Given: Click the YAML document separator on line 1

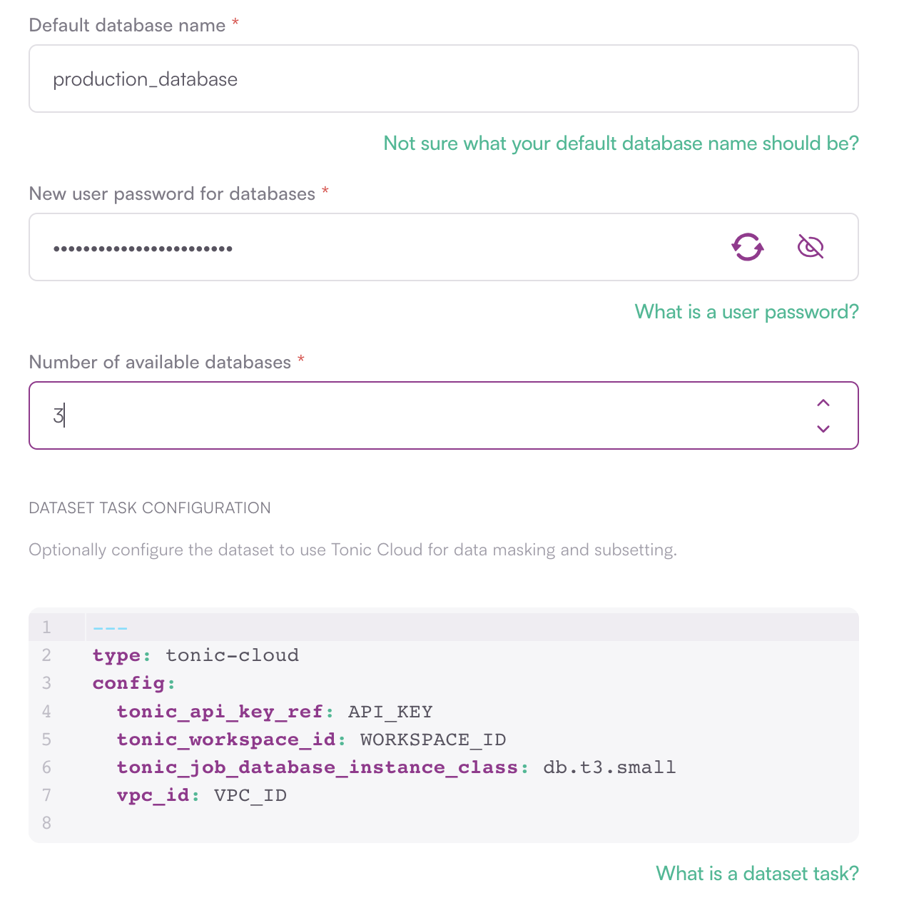Looking at the screenshot, I should pyautogui.click(x=110, y=627).
